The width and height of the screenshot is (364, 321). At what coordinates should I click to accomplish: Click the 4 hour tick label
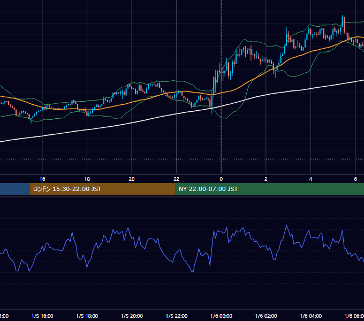310,179
